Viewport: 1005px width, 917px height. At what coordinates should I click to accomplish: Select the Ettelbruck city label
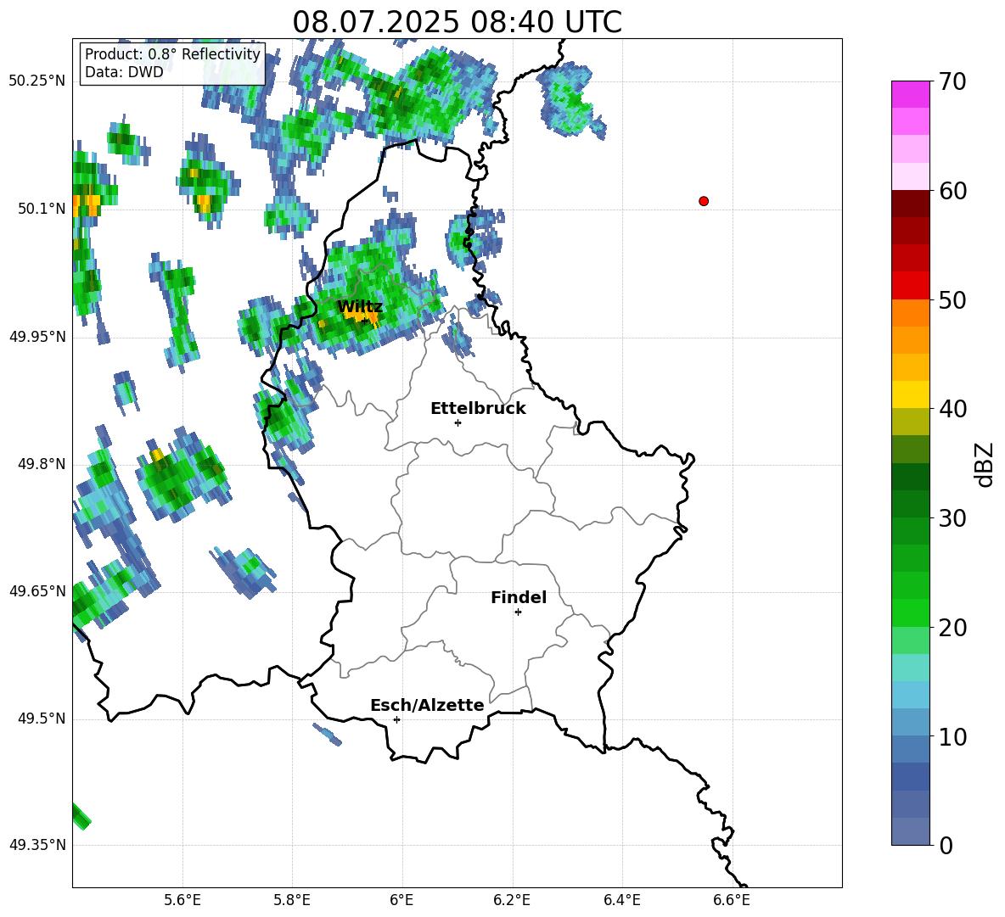478,408
